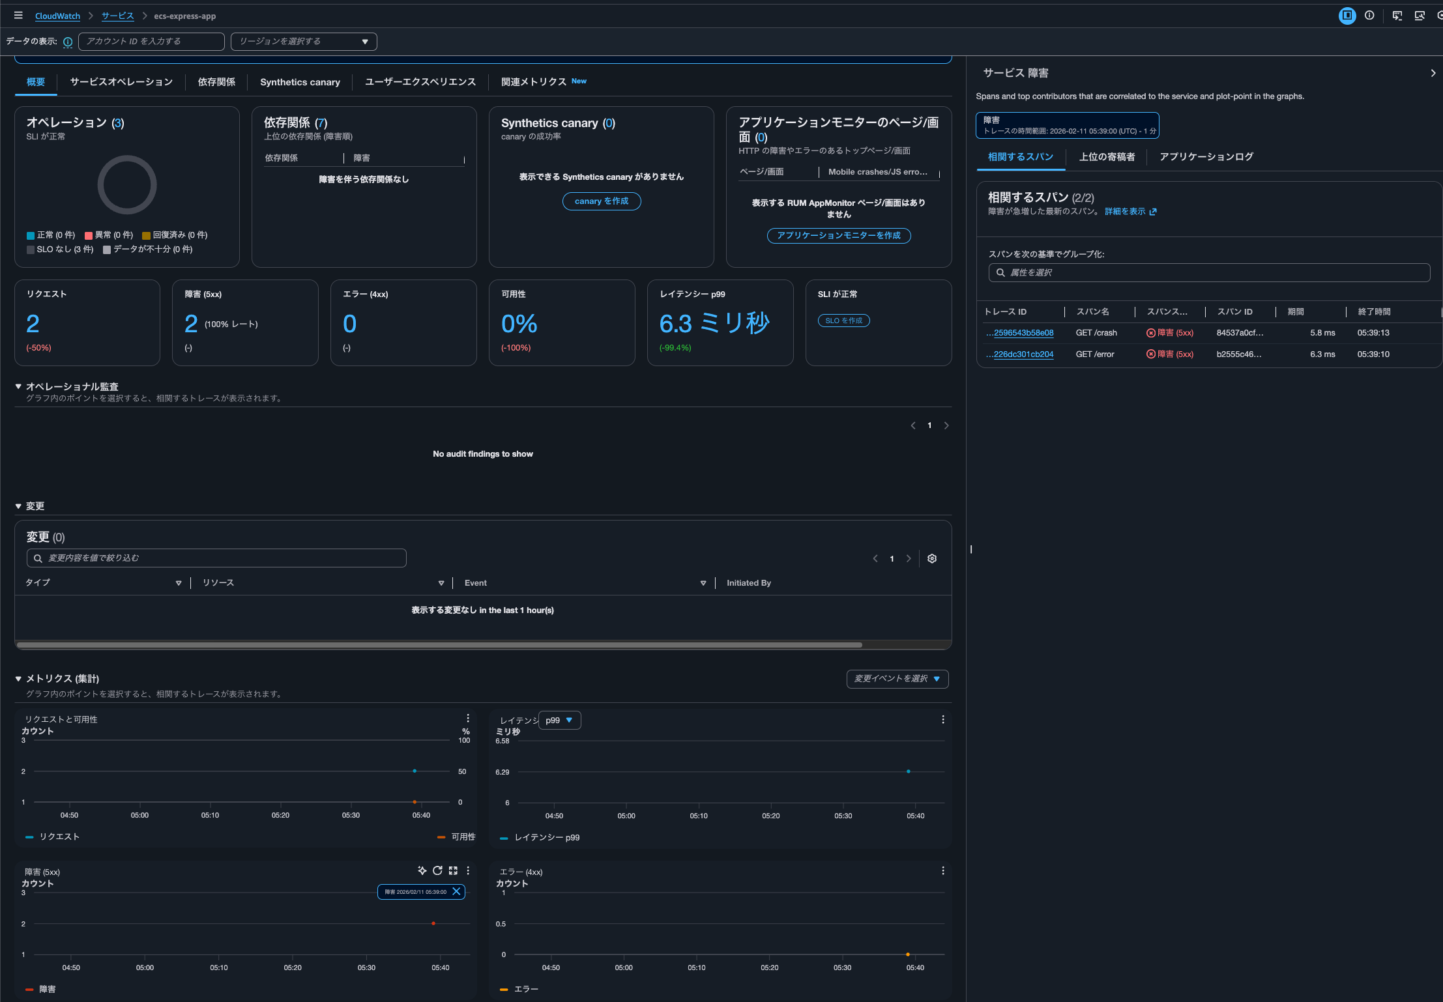Open the リージョンを選択する dropdown
Screen dimensions: 1443x1002
pyautogui.click(x=304, y=42)
